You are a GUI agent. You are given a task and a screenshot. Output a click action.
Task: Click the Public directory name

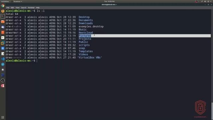pos(83,42)
